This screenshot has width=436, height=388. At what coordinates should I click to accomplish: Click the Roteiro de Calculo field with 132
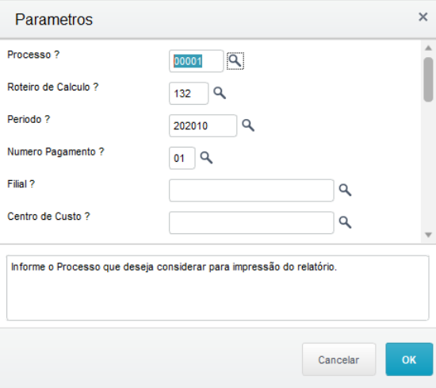tap(189, 94)
